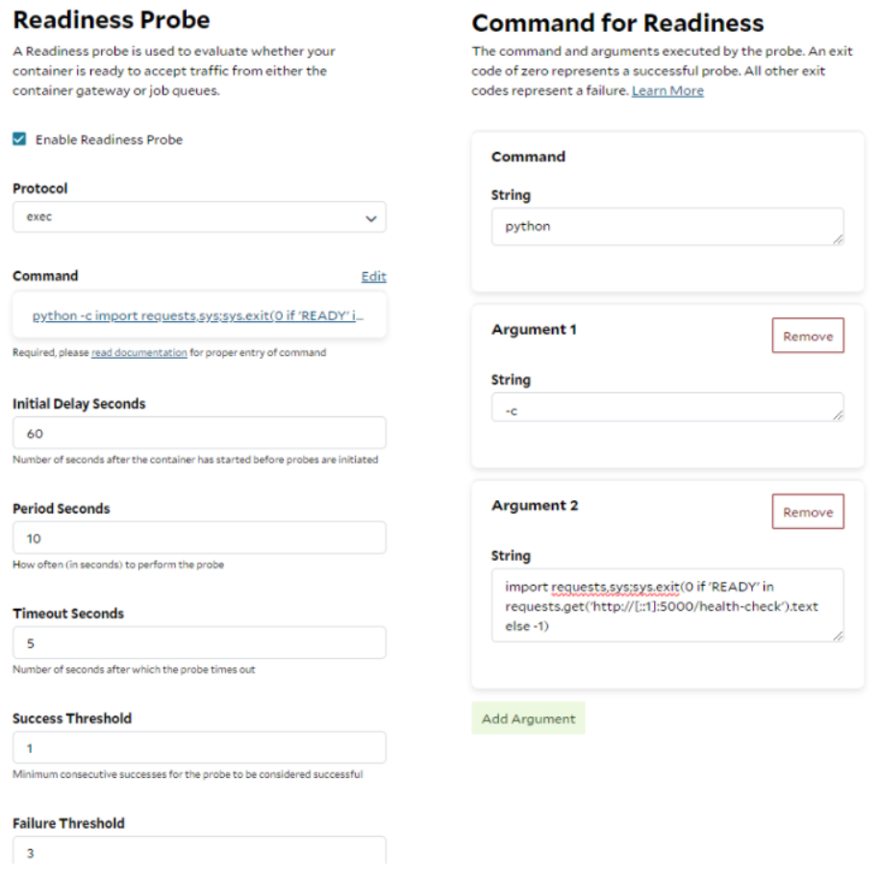Screen dimensions: 879x879
Task: Focus the Timeout Seconds field
Action: [x=199, y=643]
